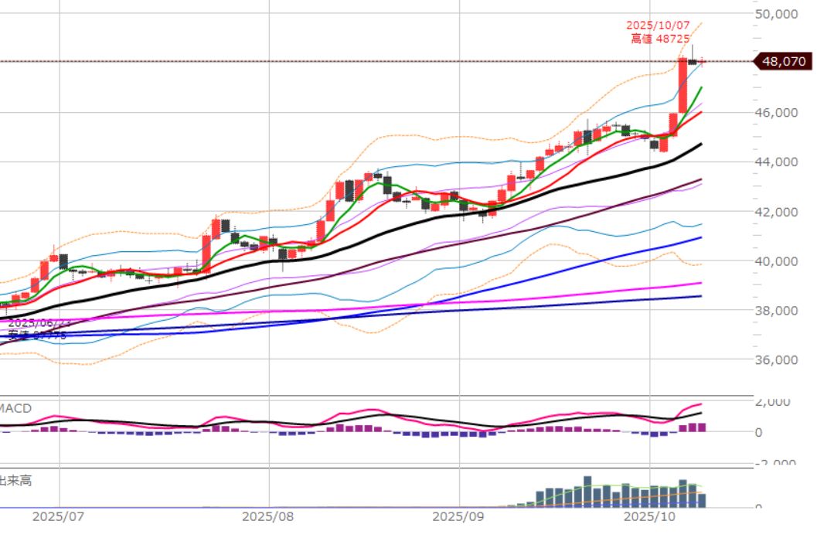817x538 pixels.
Task: Click the 2025/10 date axis label
Action: pyautogui.click(x=650, y=516)
